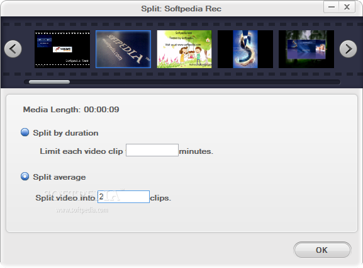Screen dimensions: 363x268
Task: Click the 'Split: Softpedia Rec' title text
Action: [181, 9]
